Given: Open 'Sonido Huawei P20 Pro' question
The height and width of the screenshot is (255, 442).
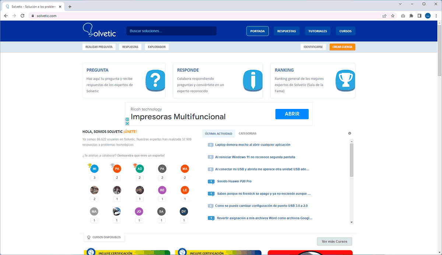Looking at the screenshot, I should (234, 181).
